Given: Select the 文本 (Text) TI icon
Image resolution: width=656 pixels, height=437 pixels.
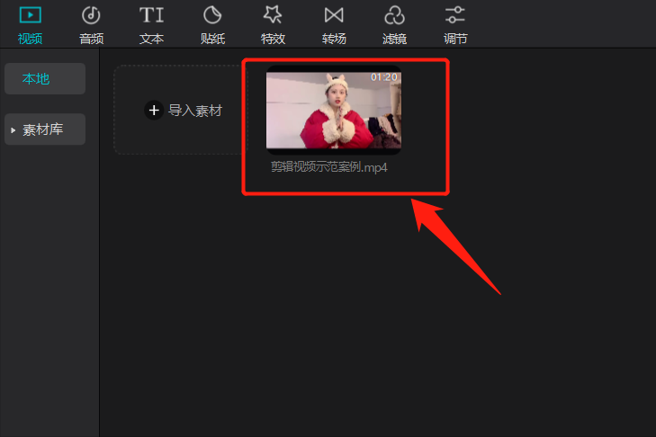Looking at the screenshot, I should coord(151,15).
